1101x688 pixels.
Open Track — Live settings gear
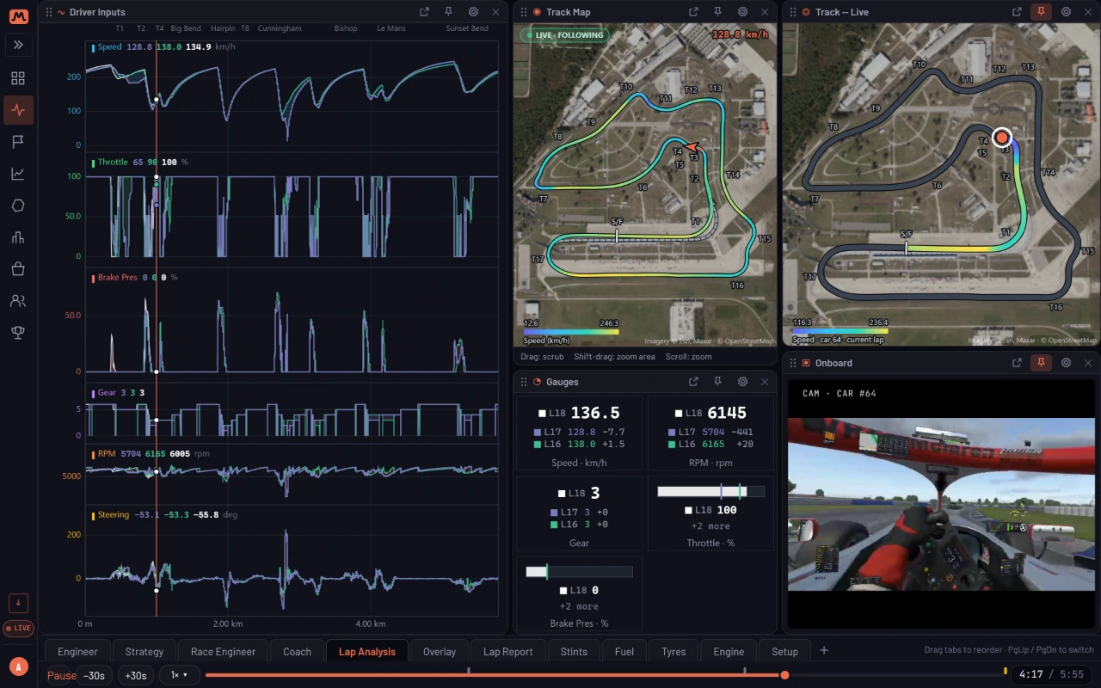pos(1066,12)
